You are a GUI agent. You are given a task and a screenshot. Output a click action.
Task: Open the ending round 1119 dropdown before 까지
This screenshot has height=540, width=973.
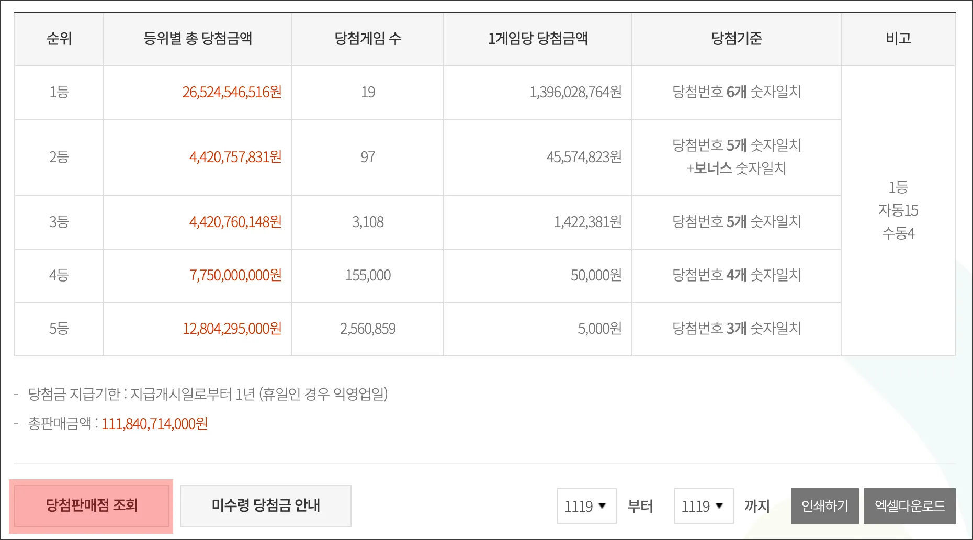[704, 505]
